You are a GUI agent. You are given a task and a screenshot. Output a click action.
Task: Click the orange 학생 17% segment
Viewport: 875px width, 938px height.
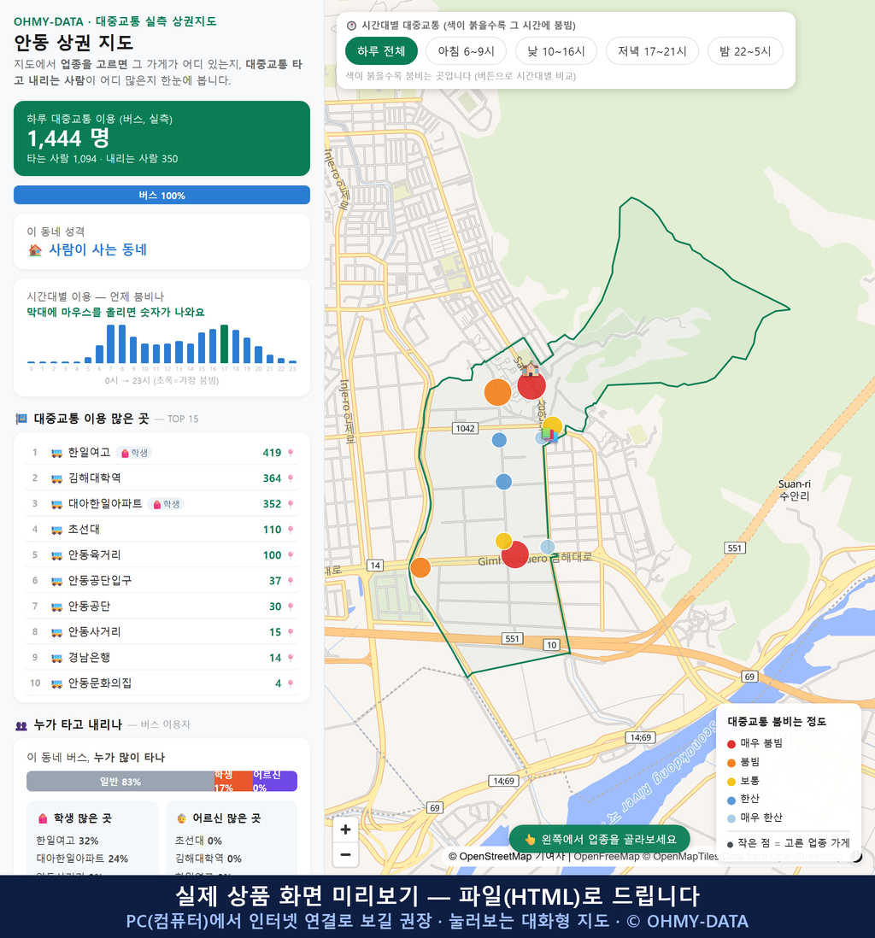click(x=233, y=782)
